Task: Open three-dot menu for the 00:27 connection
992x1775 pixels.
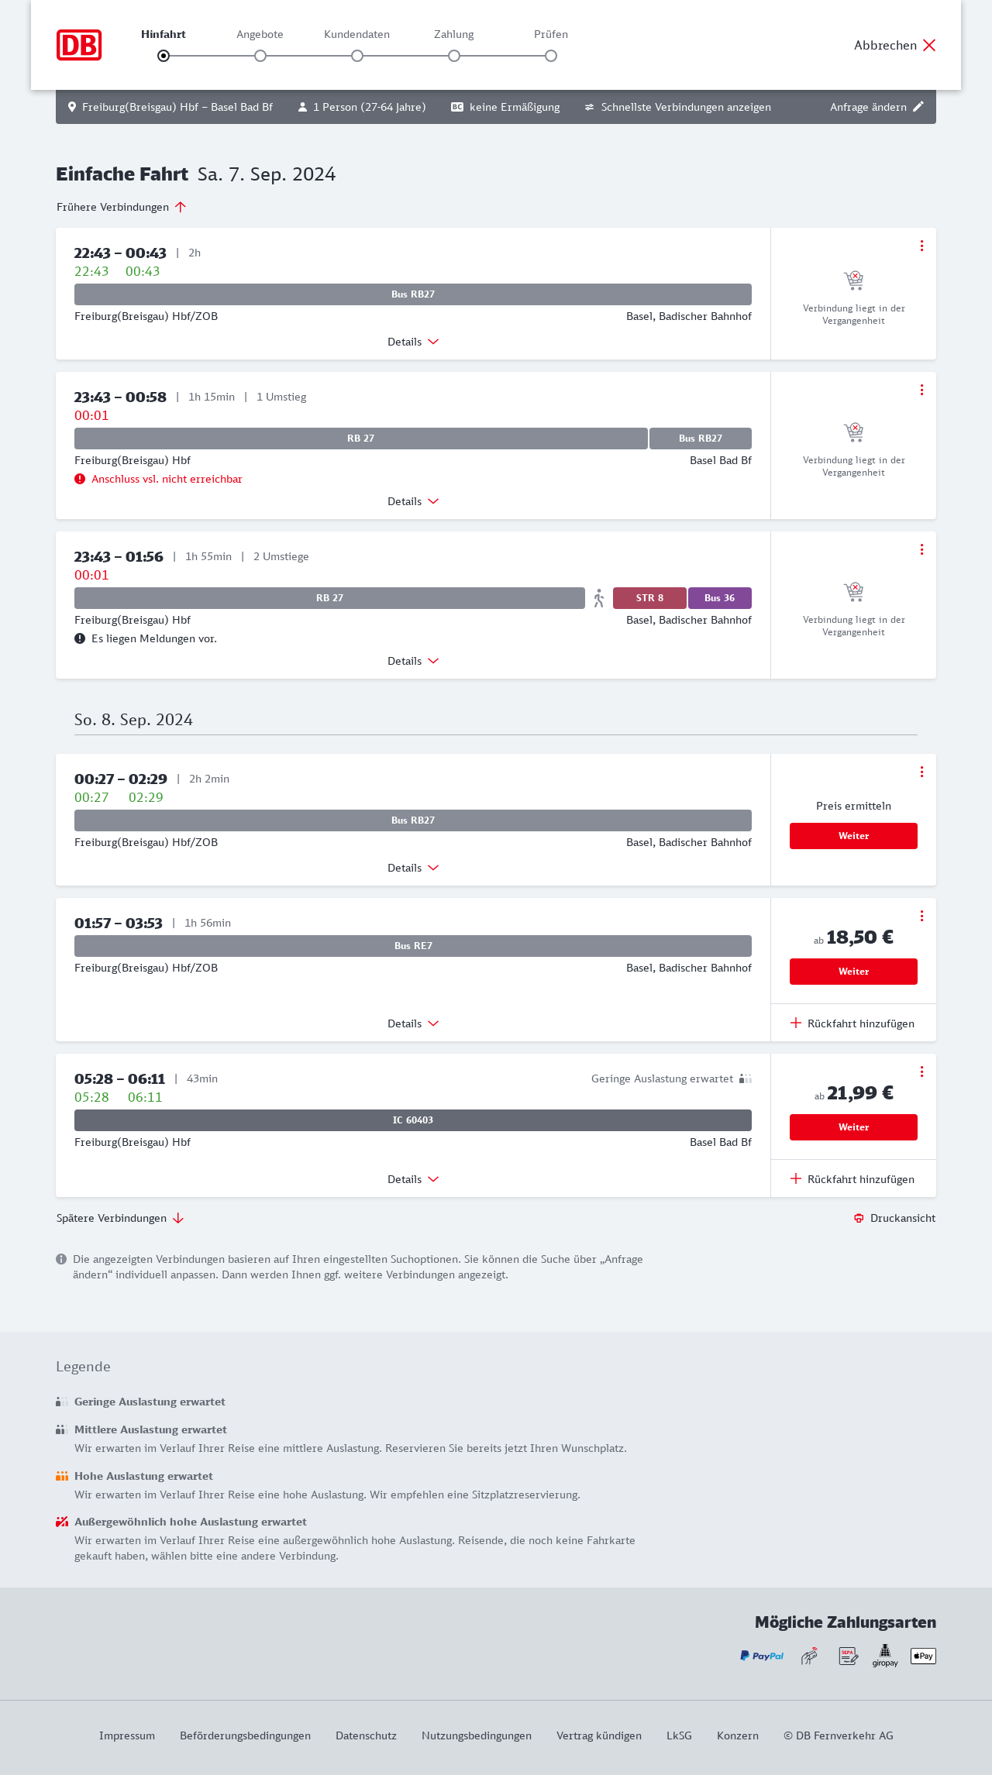Action: click(921, 772)
